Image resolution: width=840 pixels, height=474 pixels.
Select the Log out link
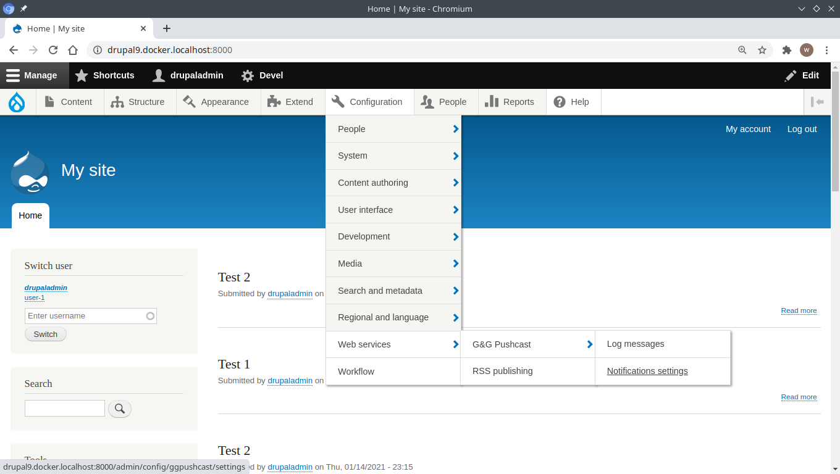pos(802,129)
